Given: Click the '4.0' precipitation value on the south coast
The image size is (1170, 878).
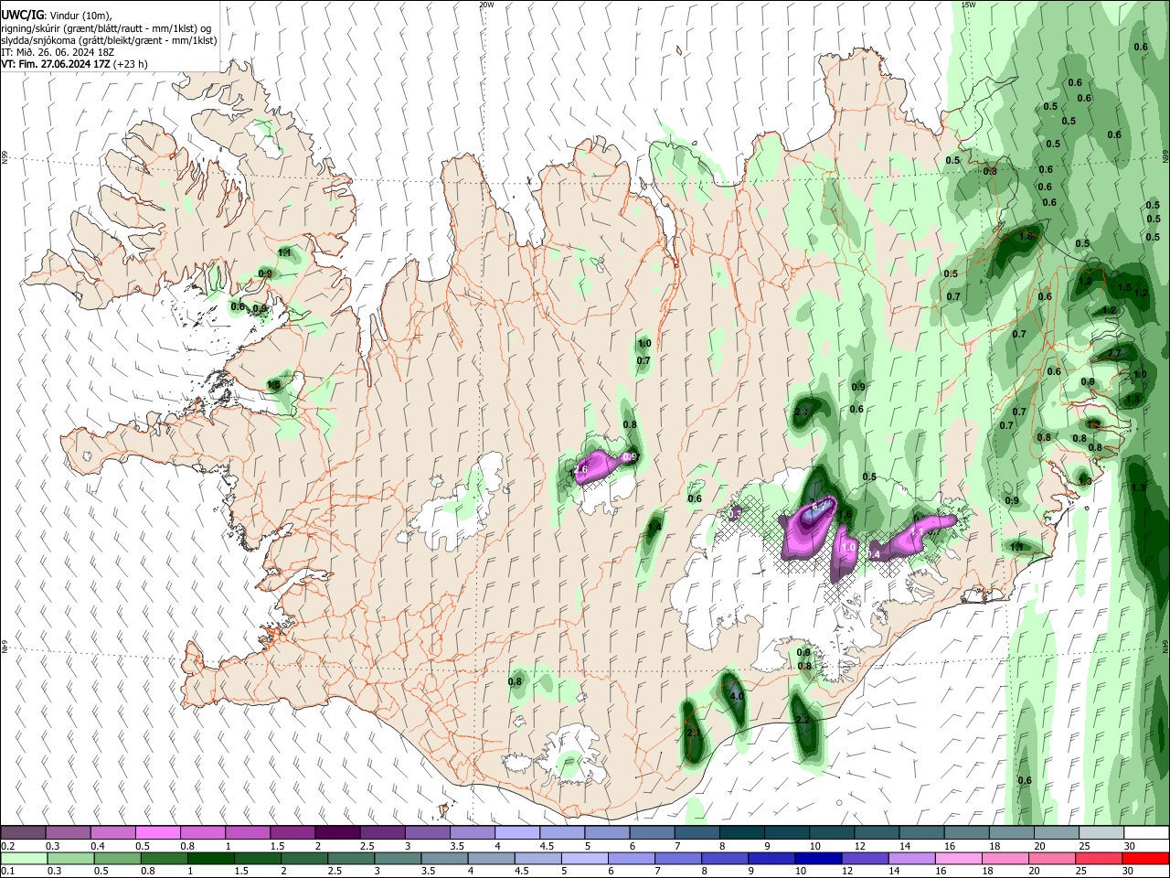Looking at the screenshot, I should pyautogui.click(x=737, y=696).
